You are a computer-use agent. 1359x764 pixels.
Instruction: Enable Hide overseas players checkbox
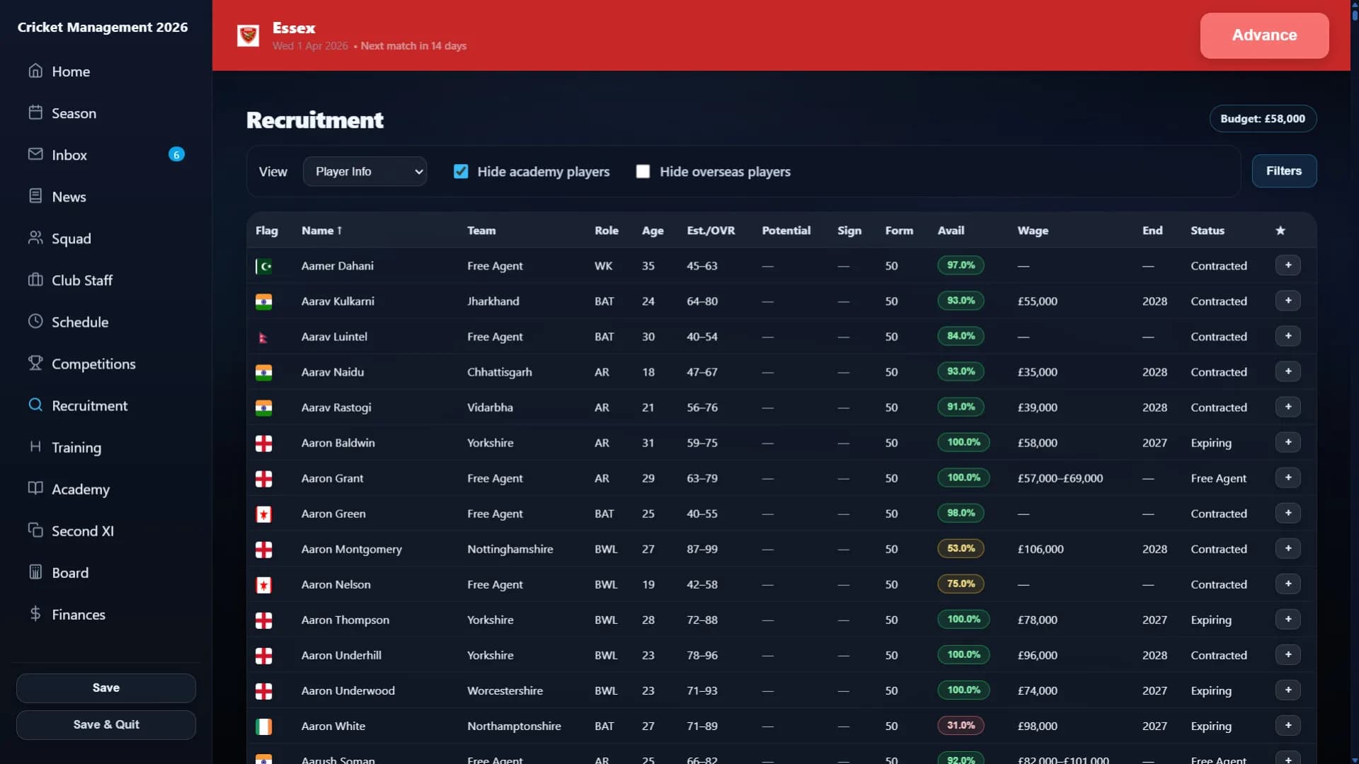point(643,171)
